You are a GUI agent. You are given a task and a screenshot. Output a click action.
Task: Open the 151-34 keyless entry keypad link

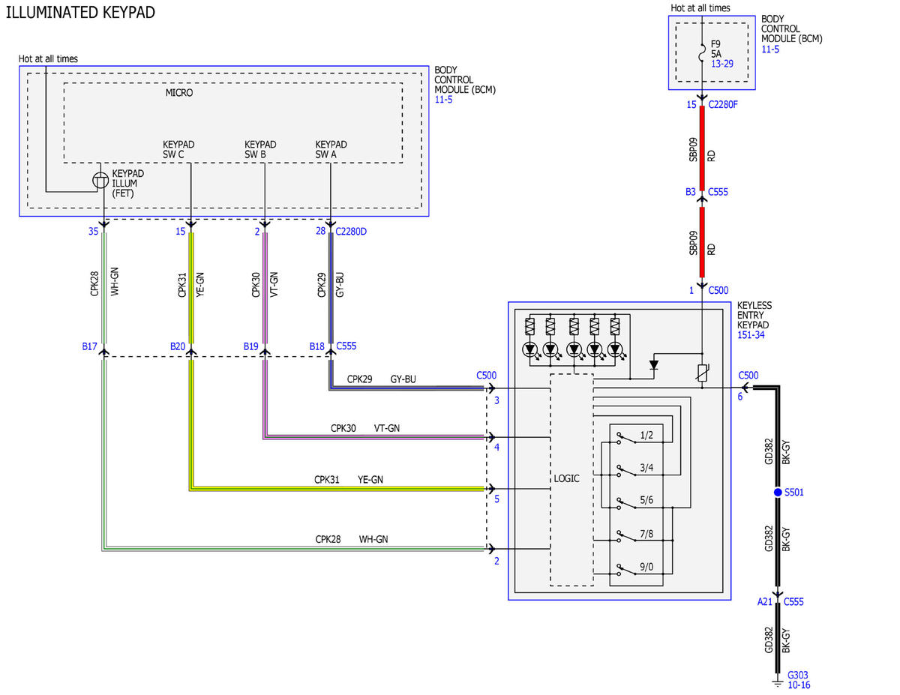(750, 335)
